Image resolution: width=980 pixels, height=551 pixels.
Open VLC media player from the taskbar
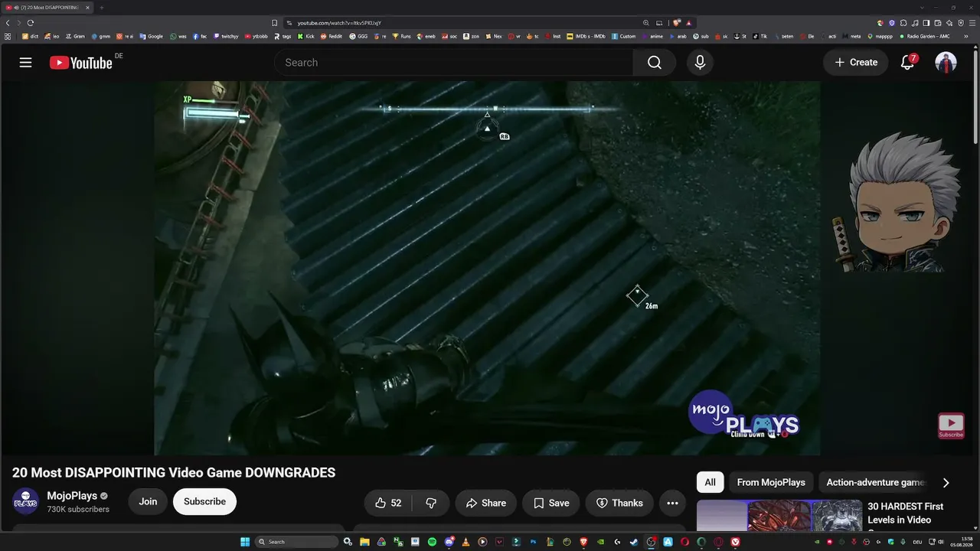click(465, 542)
